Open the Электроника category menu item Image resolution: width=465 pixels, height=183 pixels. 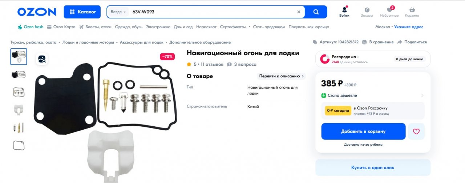pos(158,27)
